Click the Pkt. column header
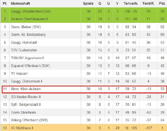Viewport: 167px width, 131px height. pyautogui.click(x=162, y=4)
